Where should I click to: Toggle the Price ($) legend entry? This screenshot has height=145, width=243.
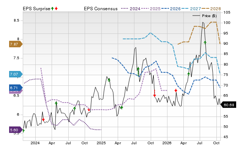[205, 16]
